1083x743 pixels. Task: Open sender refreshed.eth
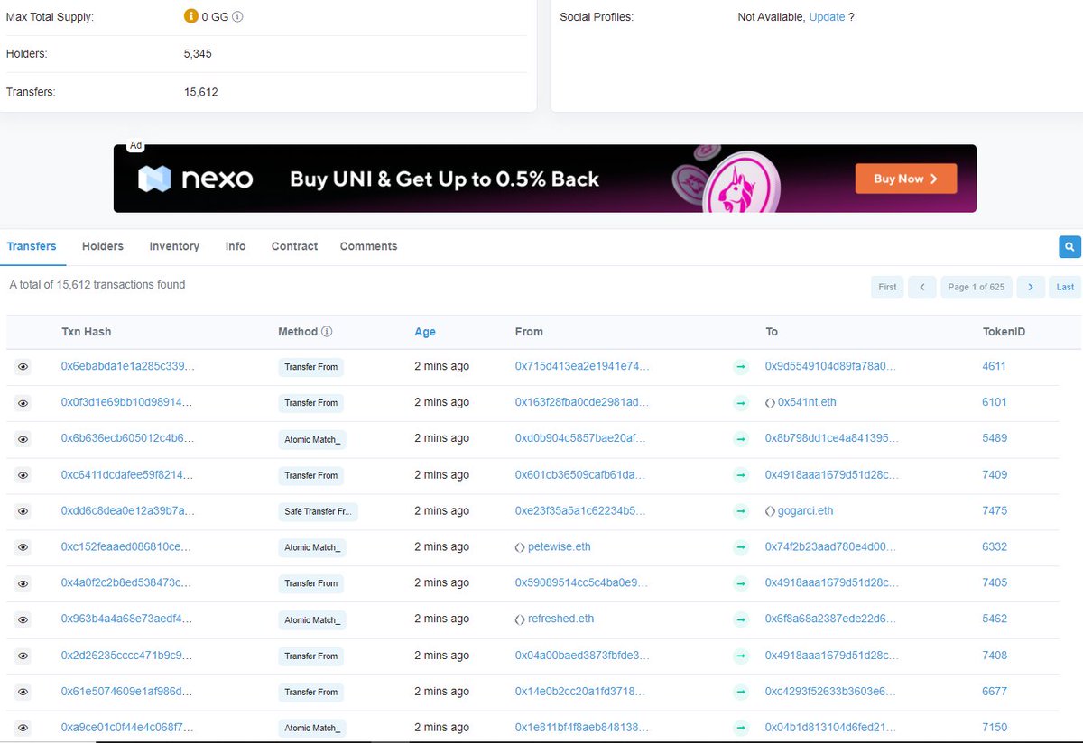point(561,619)
